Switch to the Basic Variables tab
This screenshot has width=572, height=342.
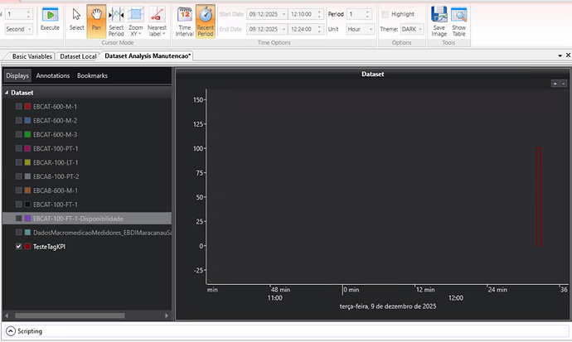32,56
